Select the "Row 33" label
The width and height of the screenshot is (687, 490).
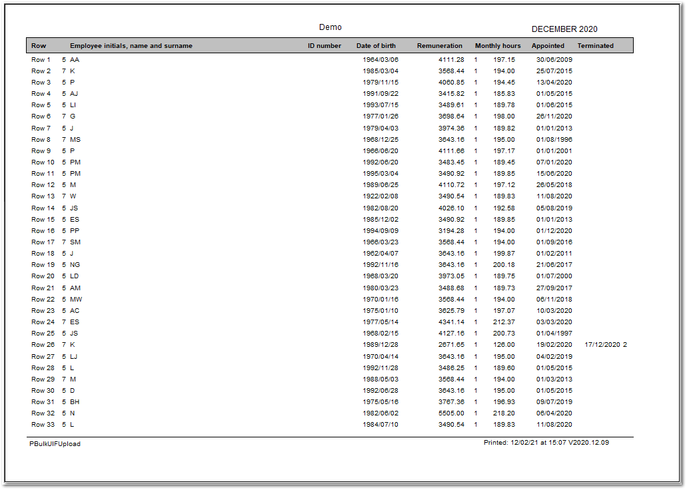(x=43, y=424)
